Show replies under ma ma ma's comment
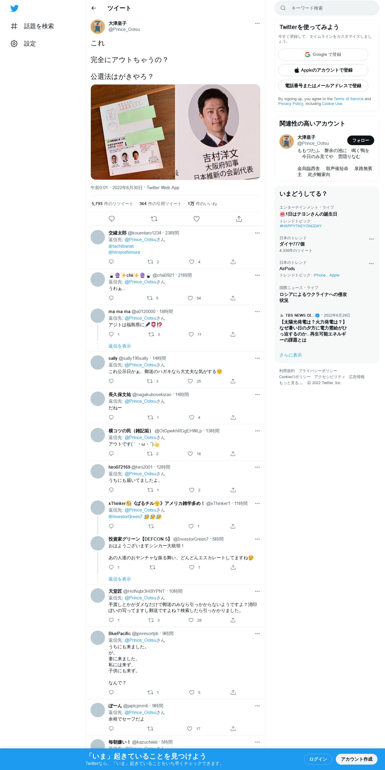Screen dimensions: 385x770 pos(120,346)
